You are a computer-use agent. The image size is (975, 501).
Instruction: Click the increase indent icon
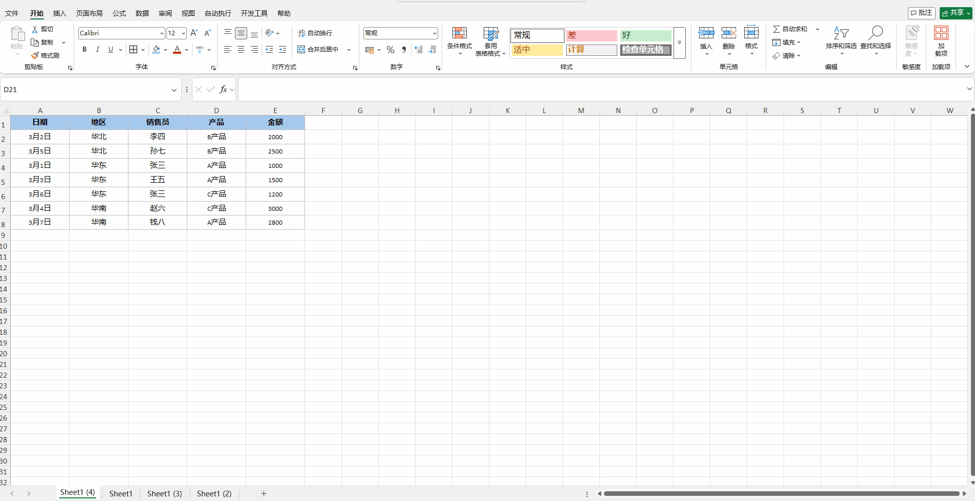pyautogui.click(x=283, y=50)
